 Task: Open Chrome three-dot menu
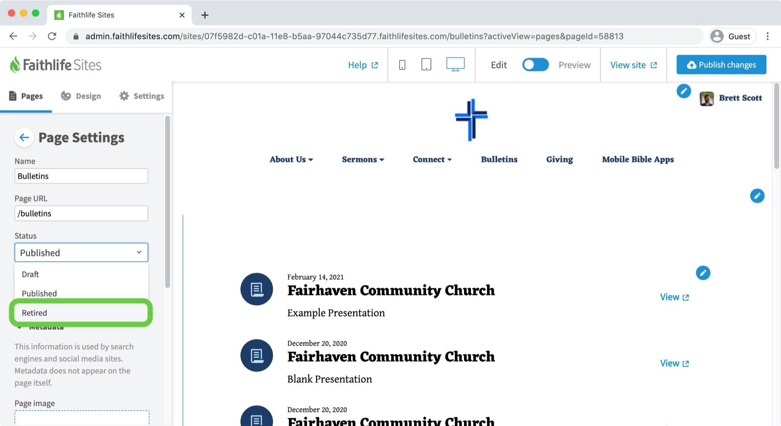767,36
